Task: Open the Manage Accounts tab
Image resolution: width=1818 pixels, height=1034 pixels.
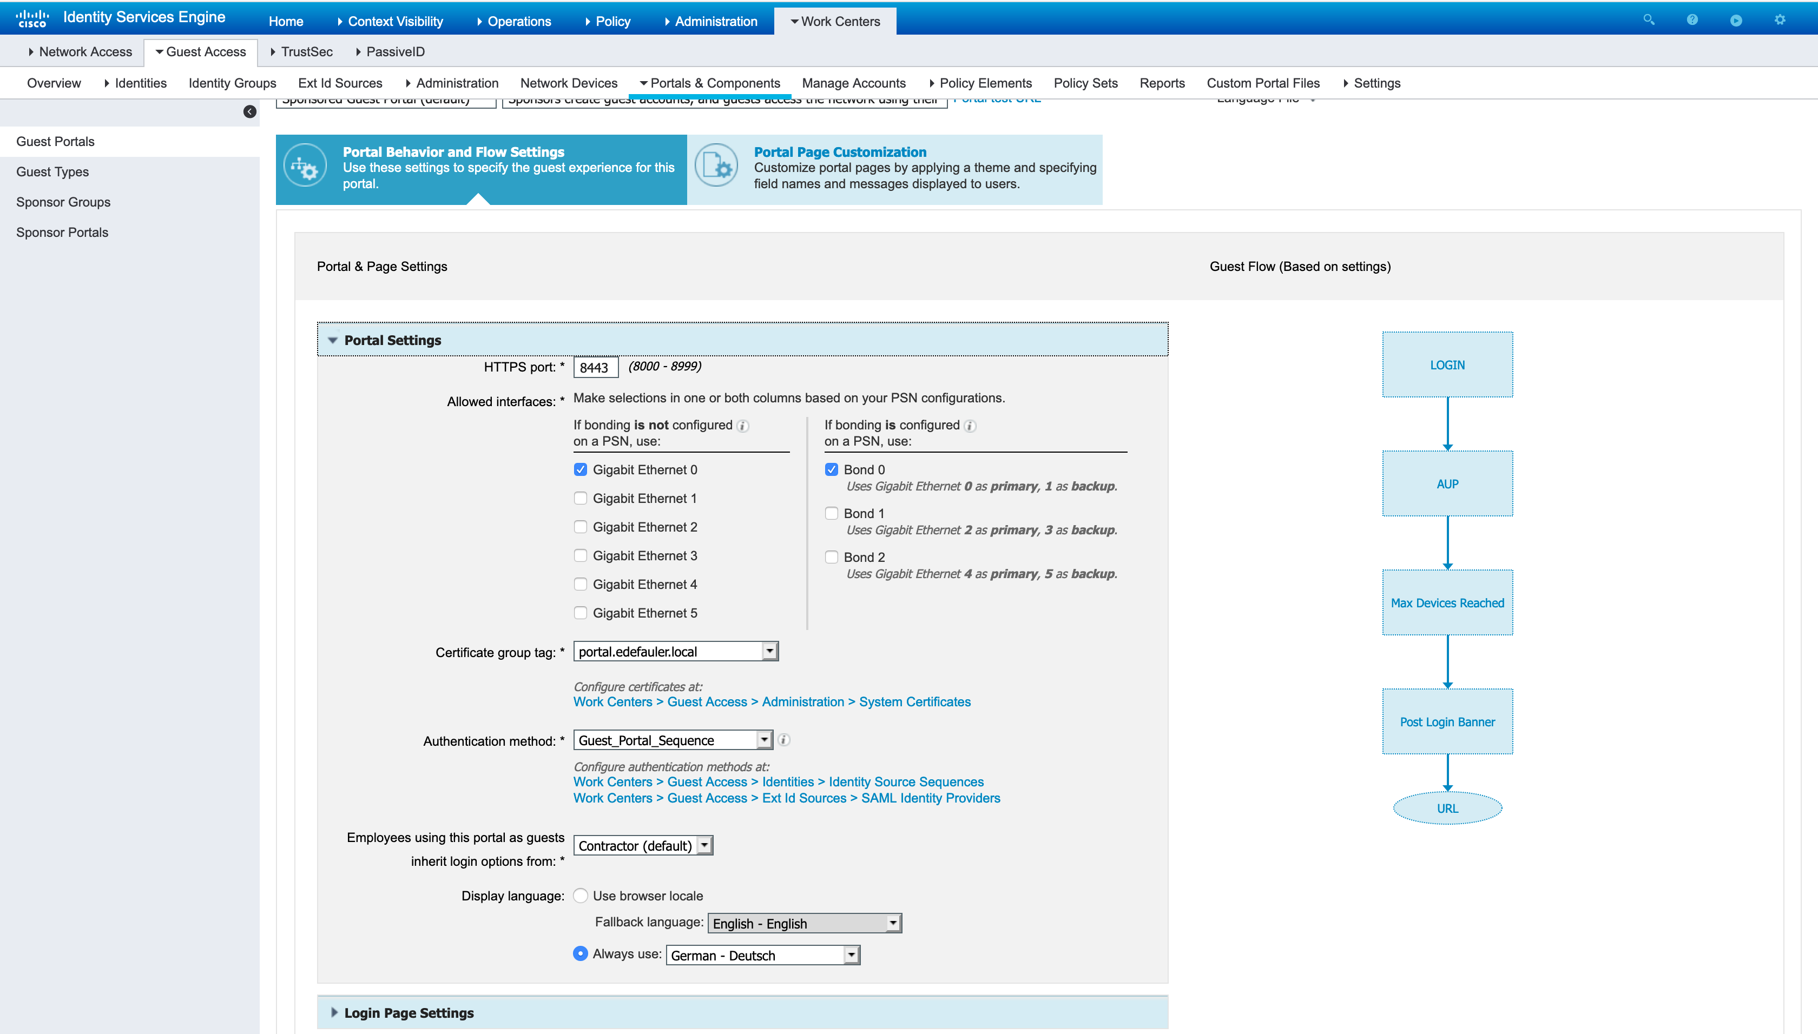Action: point(853,83)
